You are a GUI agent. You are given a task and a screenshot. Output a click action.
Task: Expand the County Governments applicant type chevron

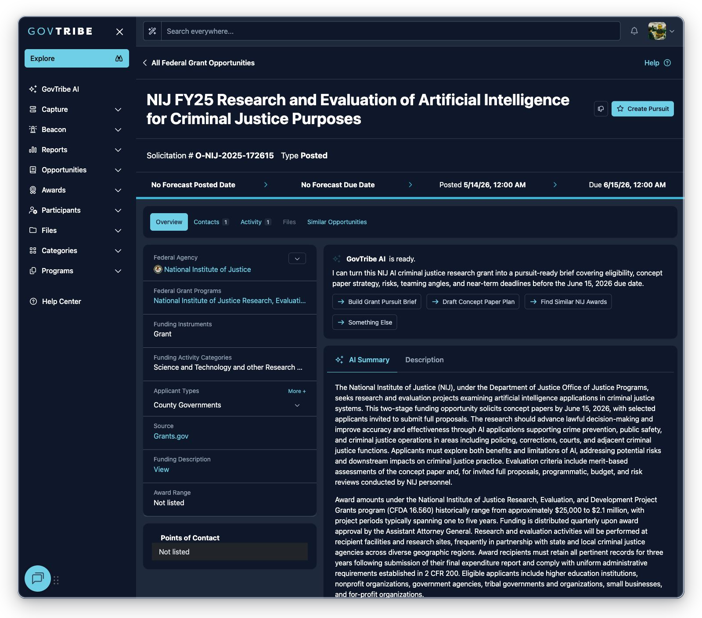pyautogui.click(x=297, y=405)
